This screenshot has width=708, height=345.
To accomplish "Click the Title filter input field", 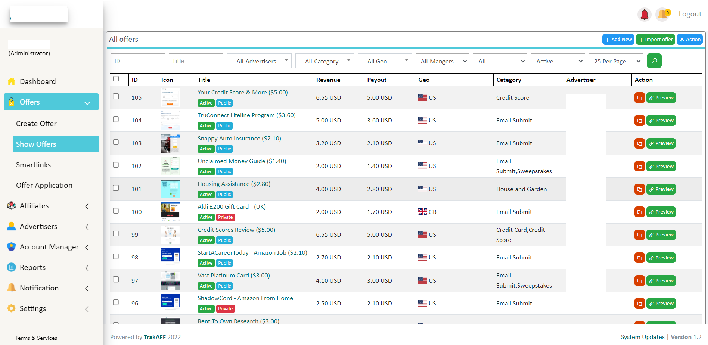I will (196, 61).
